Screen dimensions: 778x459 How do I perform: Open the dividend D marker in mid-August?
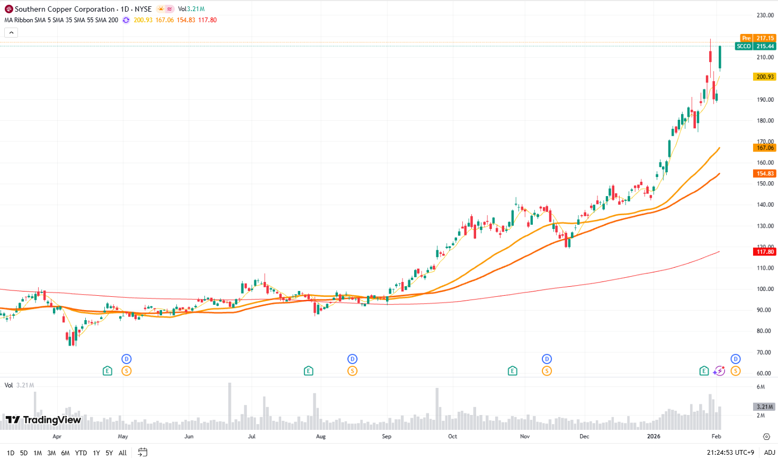pyautogui.click(x=352, y=359)
